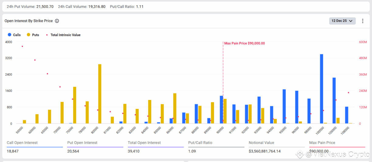Open the 12 Dec 25 expiry dropdown
This screenshot has height=162, width=372.
tap(342, 21)
